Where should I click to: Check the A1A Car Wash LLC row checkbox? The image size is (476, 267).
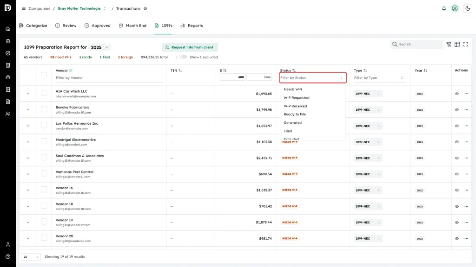(44, 93)
